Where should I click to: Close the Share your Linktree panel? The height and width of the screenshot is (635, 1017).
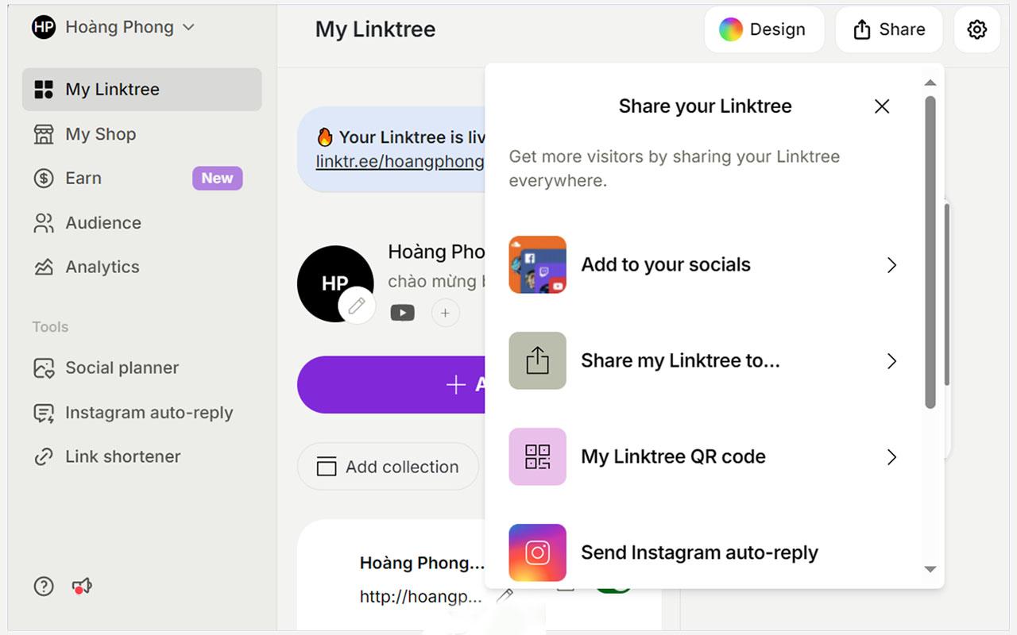coord(882,106)
